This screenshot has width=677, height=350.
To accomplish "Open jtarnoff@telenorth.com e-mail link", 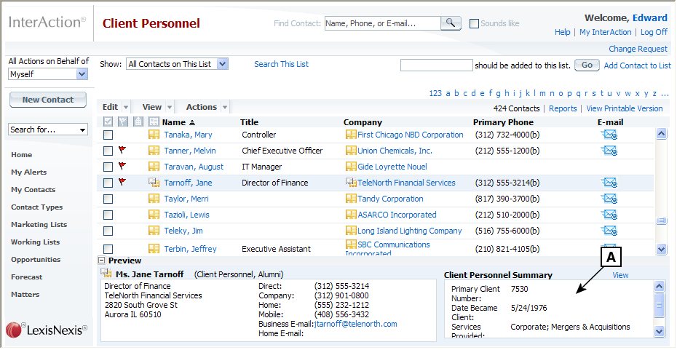I will [x=356, y=324].
